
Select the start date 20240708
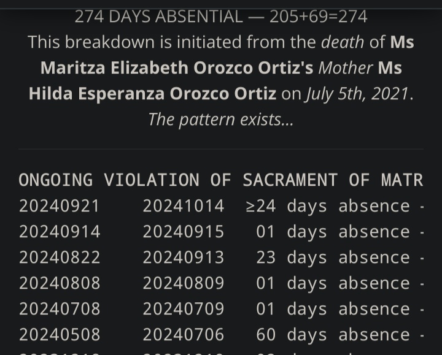[60, 308]
